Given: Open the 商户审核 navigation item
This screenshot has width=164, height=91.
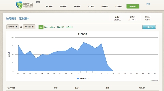Looking at the screenshot, I should tap(49, 6).
